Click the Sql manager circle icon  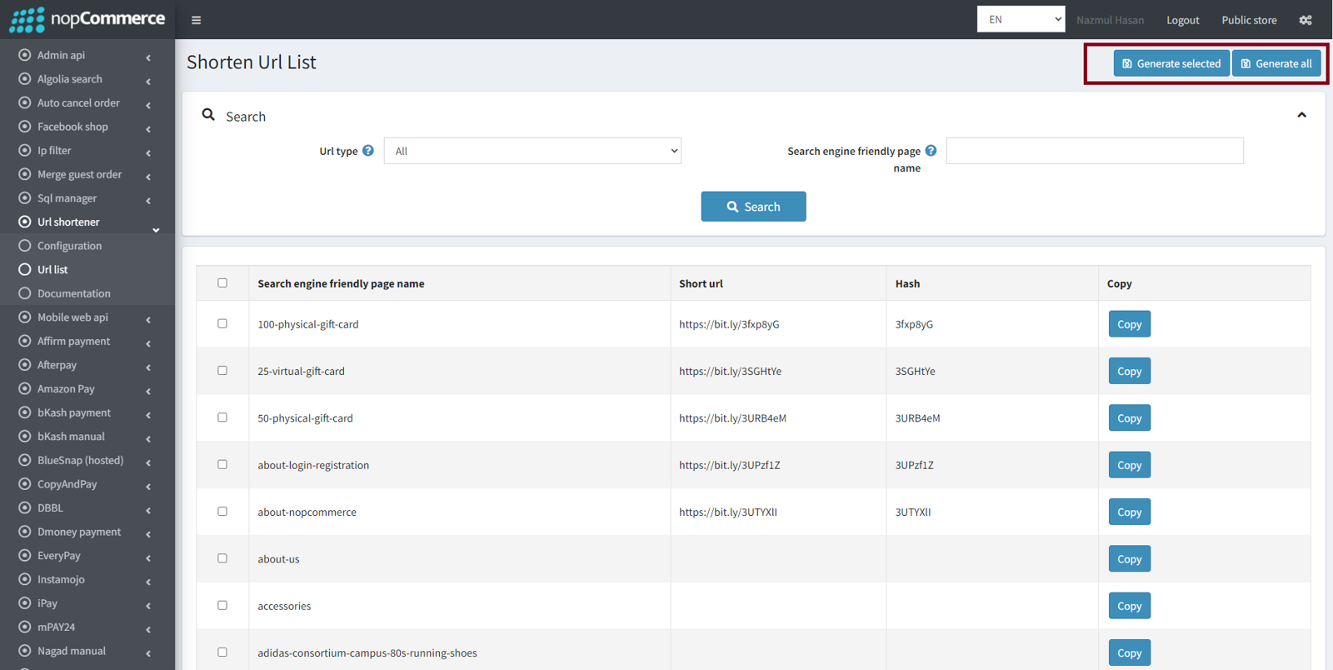click(25, 198)
